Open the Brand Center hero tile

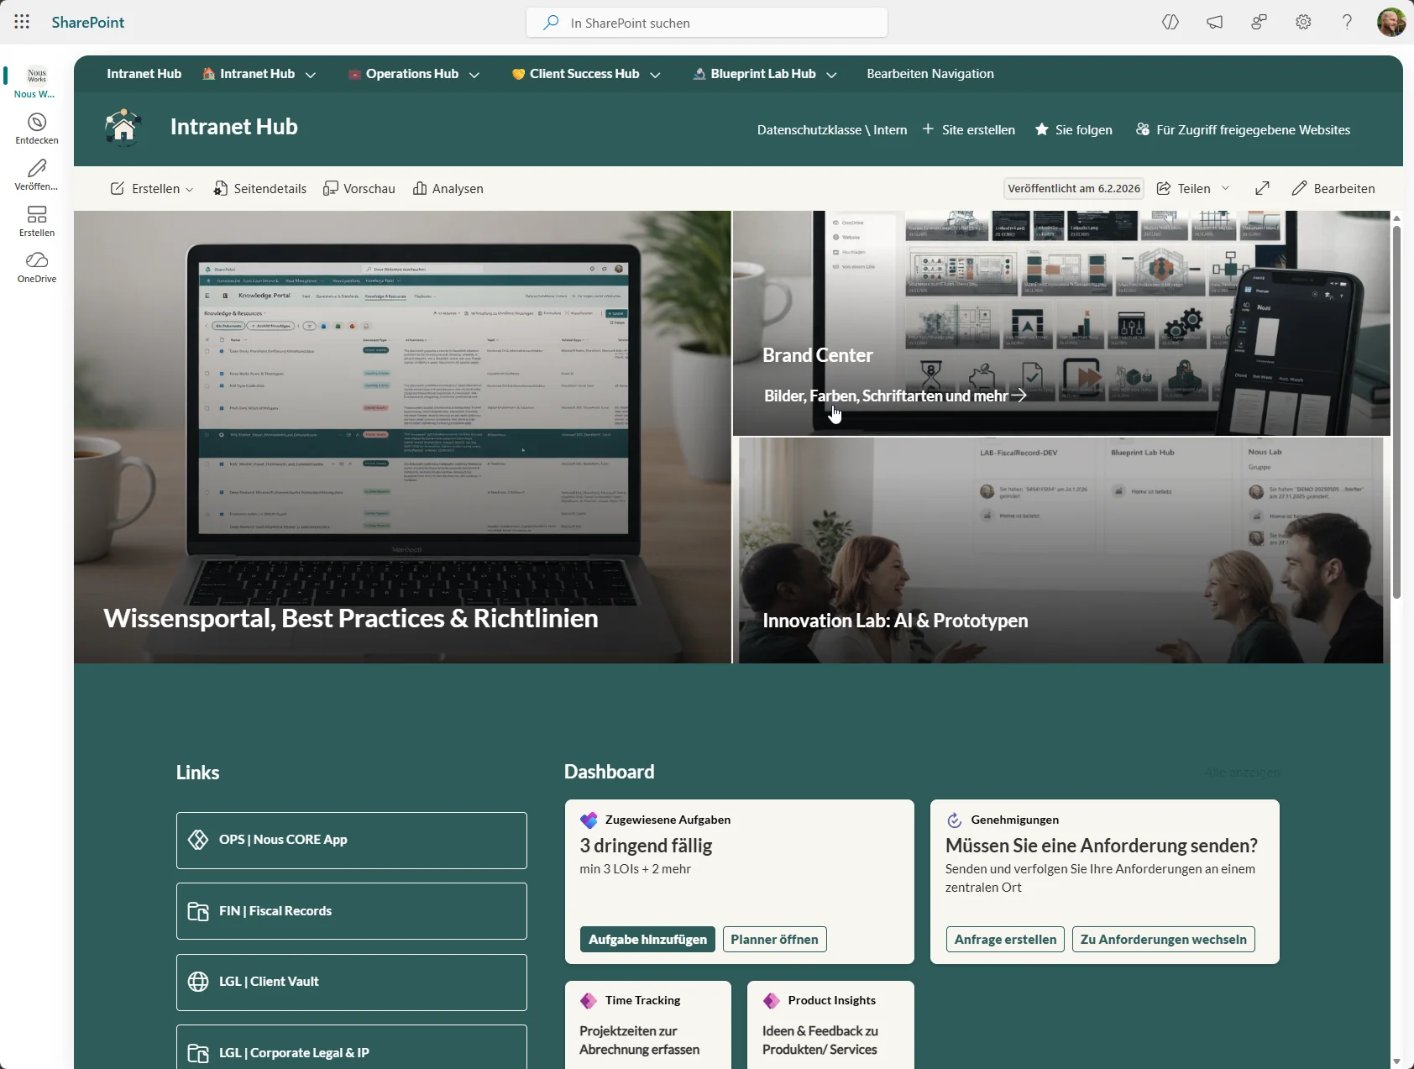[x=1061, y=323]
